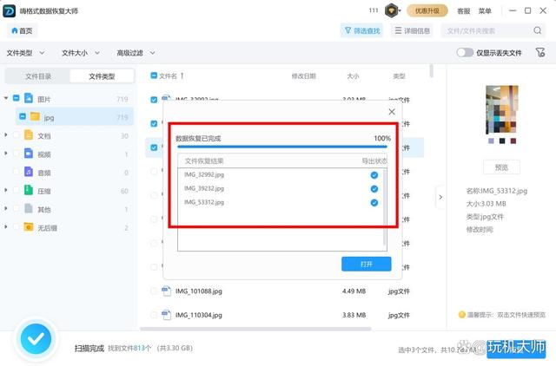
Task: Expand the 无后缀 tree node
Action: (6, 227)
